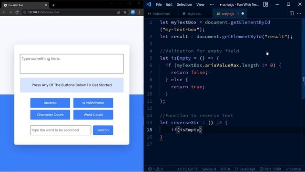Screen dimensions: 305x172
Task: Click the Character Count button
Action: coord(50,115)
